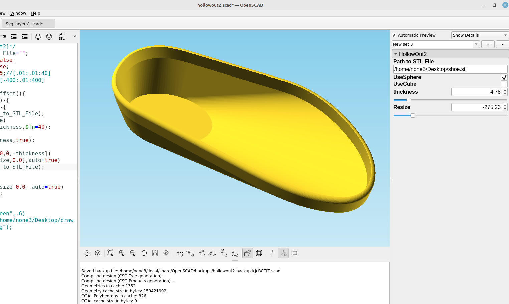Click the Indent icon in editor toolbar
The height and width of the screenshot is (304, 509).
coord(25,37)
